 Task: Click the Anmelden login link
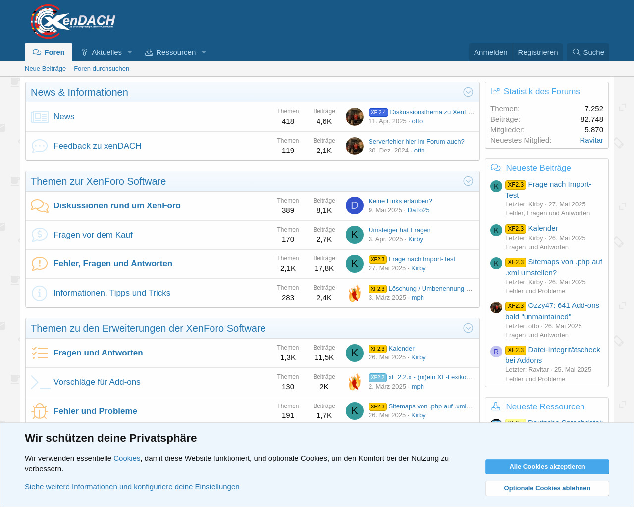(490, 52)
